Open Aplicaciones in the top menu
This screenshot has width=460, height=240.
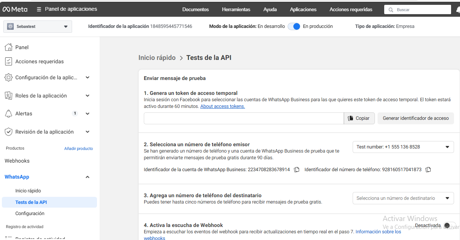303,10
